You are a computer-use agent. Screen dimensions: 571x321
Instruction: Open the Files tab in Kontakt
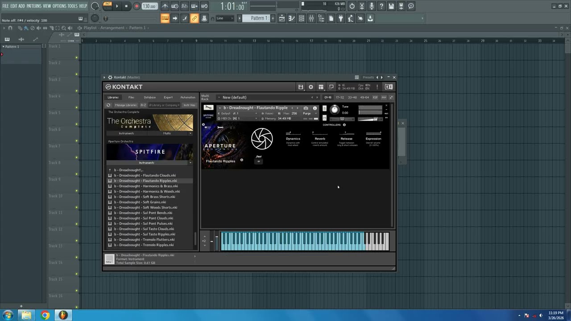pos(131,97)
